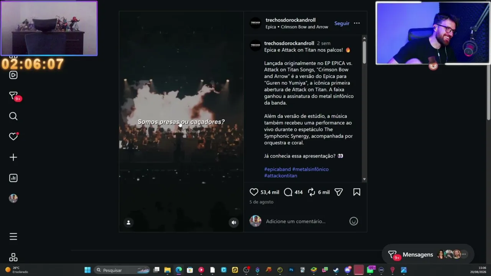This screenshot has width=491, height=276.
Task: Open the #epicaband hashtag
Action: [x=277, y=169]
